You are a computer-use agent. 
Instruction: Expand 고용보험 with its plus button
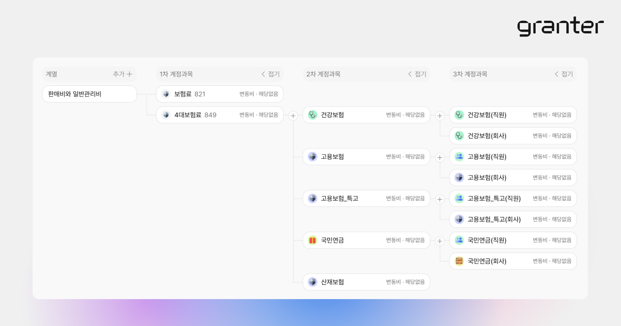point(440,158)
